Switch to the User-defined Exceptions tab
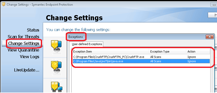The height and width of the screenshot is (93, 217). click(x=87, y=44)
